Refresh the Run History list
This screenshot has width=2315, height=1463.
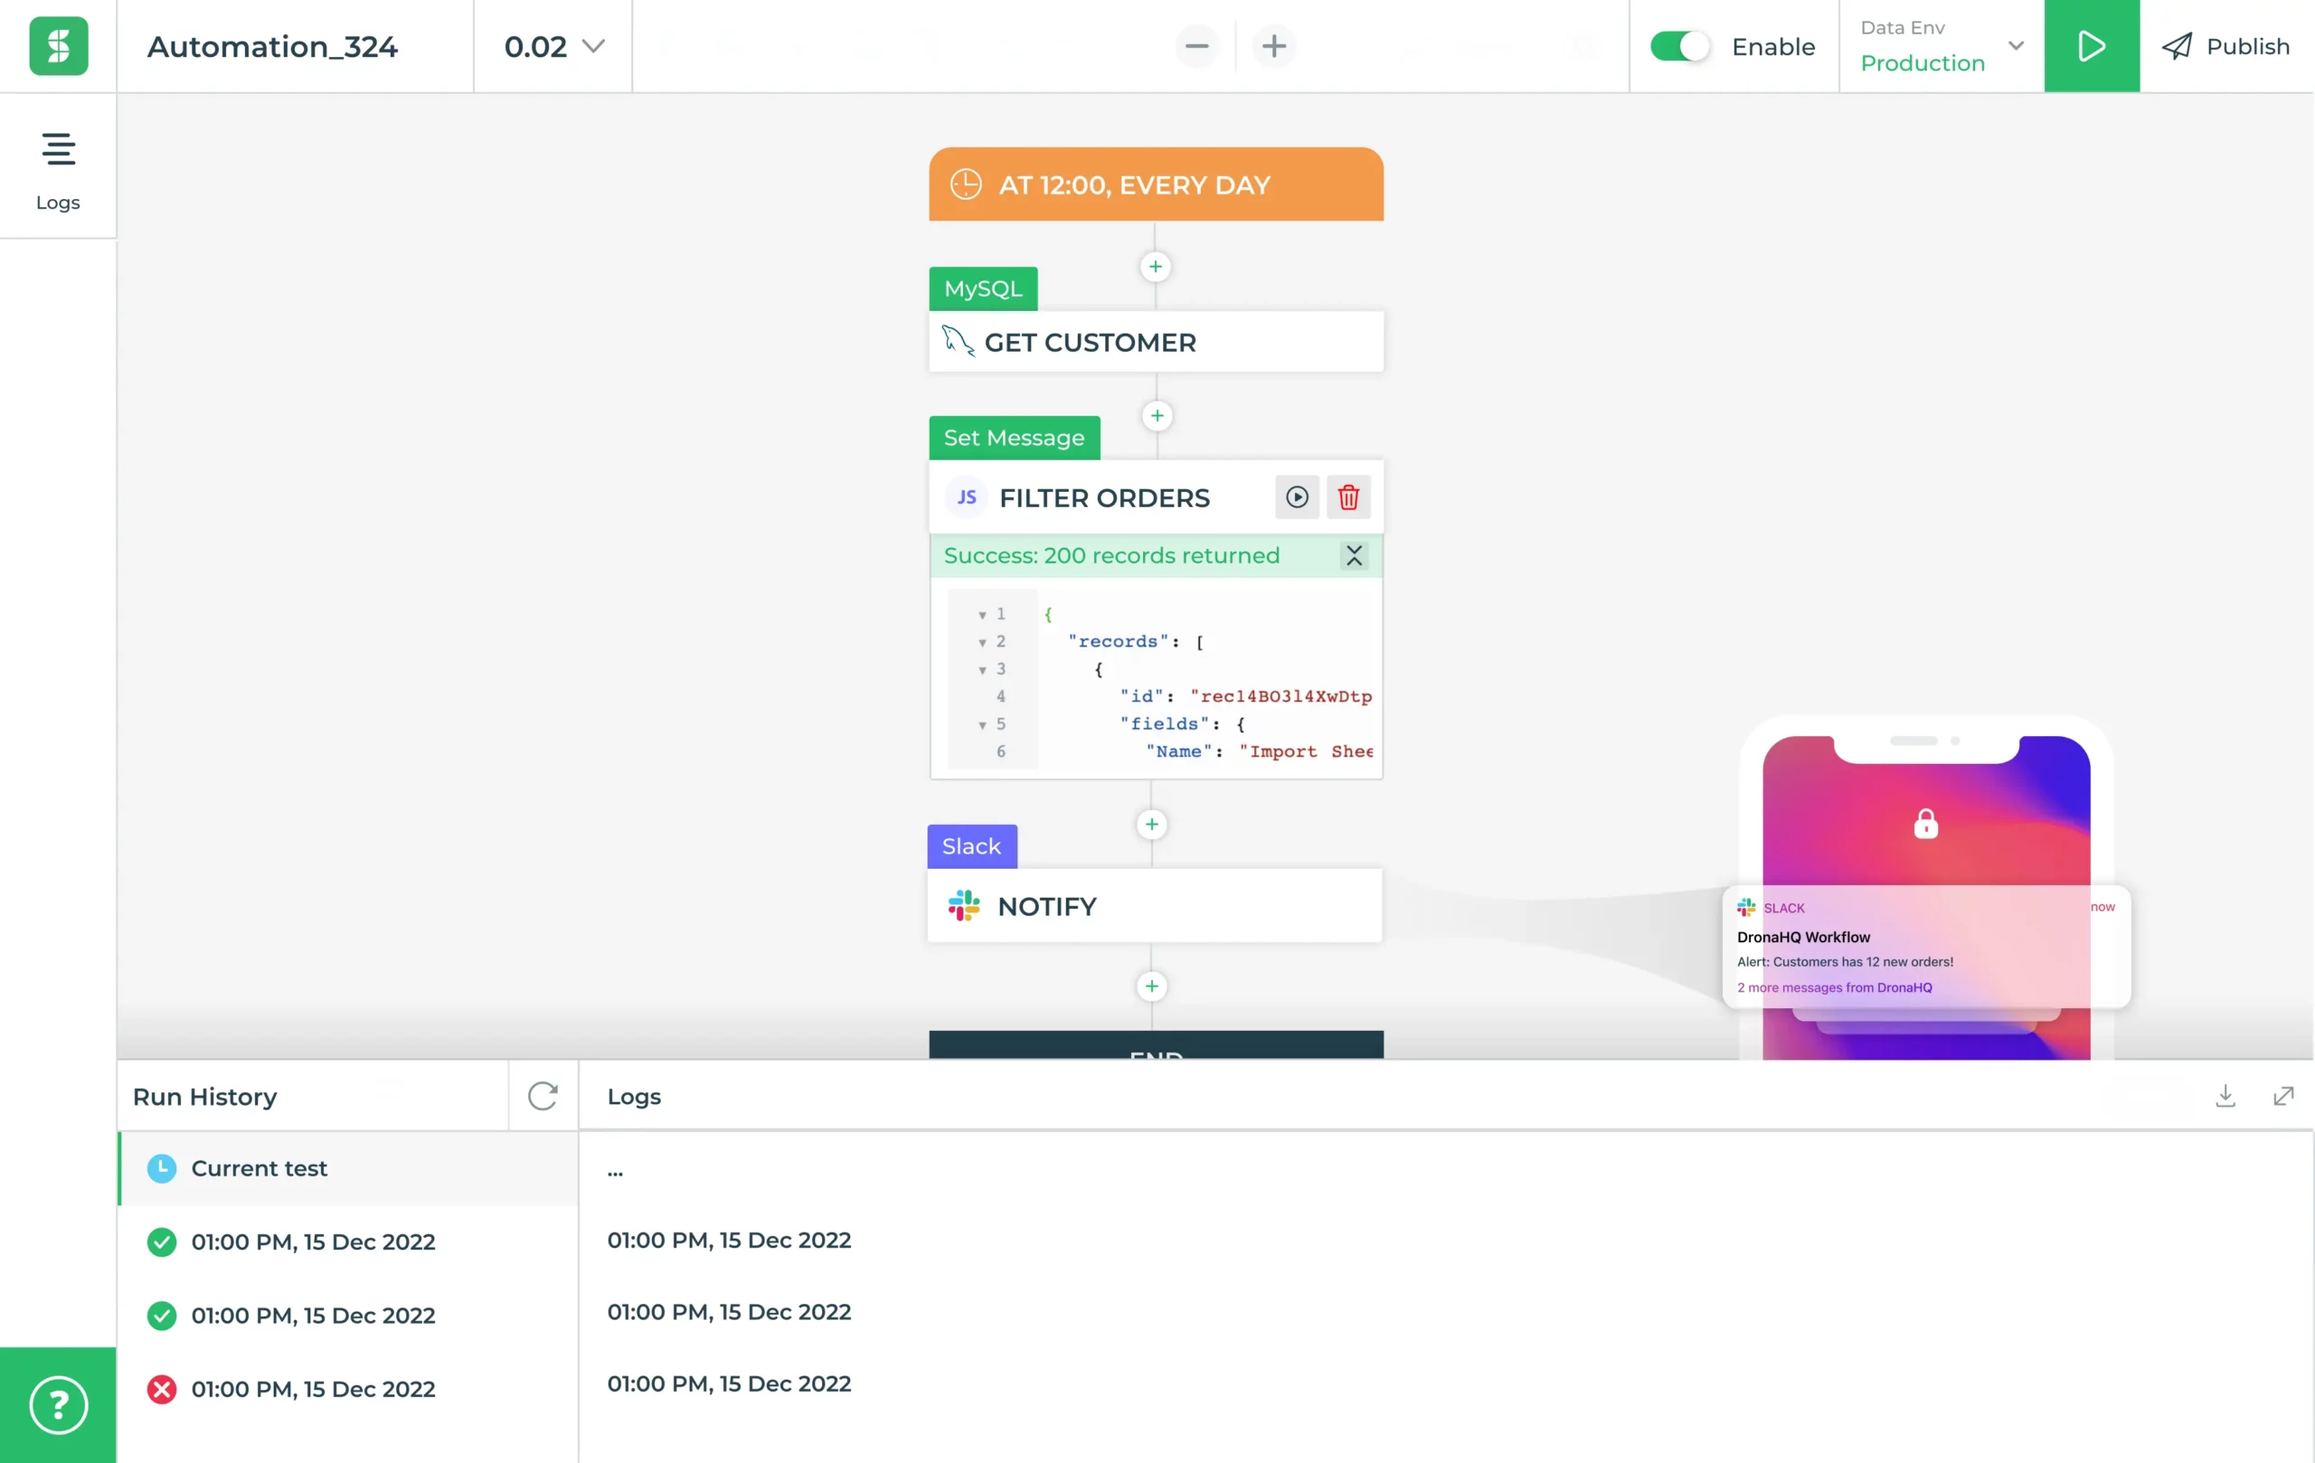[x=543, y=1096]
